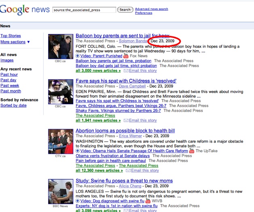Go to Top Stories
Viewport: 254px width, 212px height.
[11, 36]
